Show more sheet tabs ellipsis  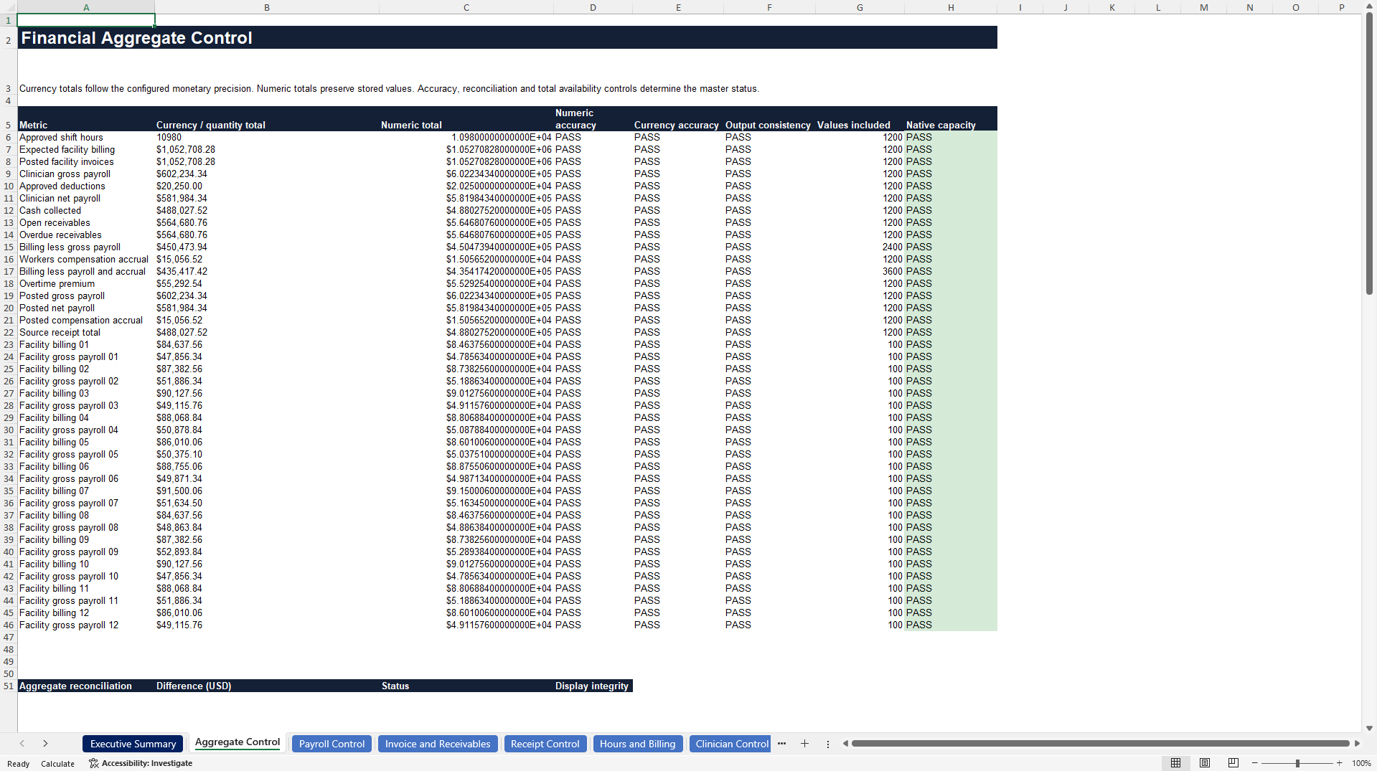pos(781,744)
